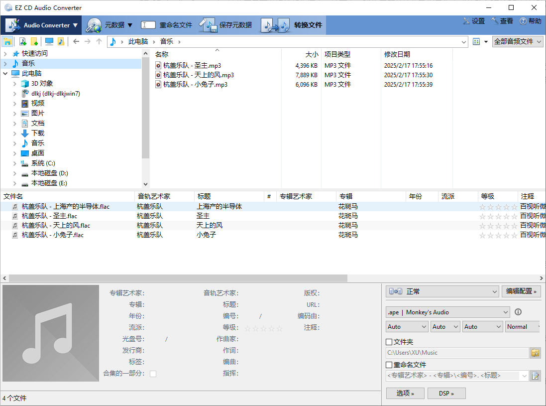Viewport: 546px width, 406px height.
Task: Open the 全部音频文件 file filter dropdown
Action: (x=518, y=41)
